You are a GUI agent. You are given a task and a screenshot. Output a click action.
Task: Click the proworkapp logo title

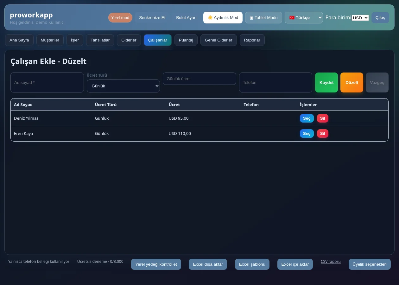31,15
